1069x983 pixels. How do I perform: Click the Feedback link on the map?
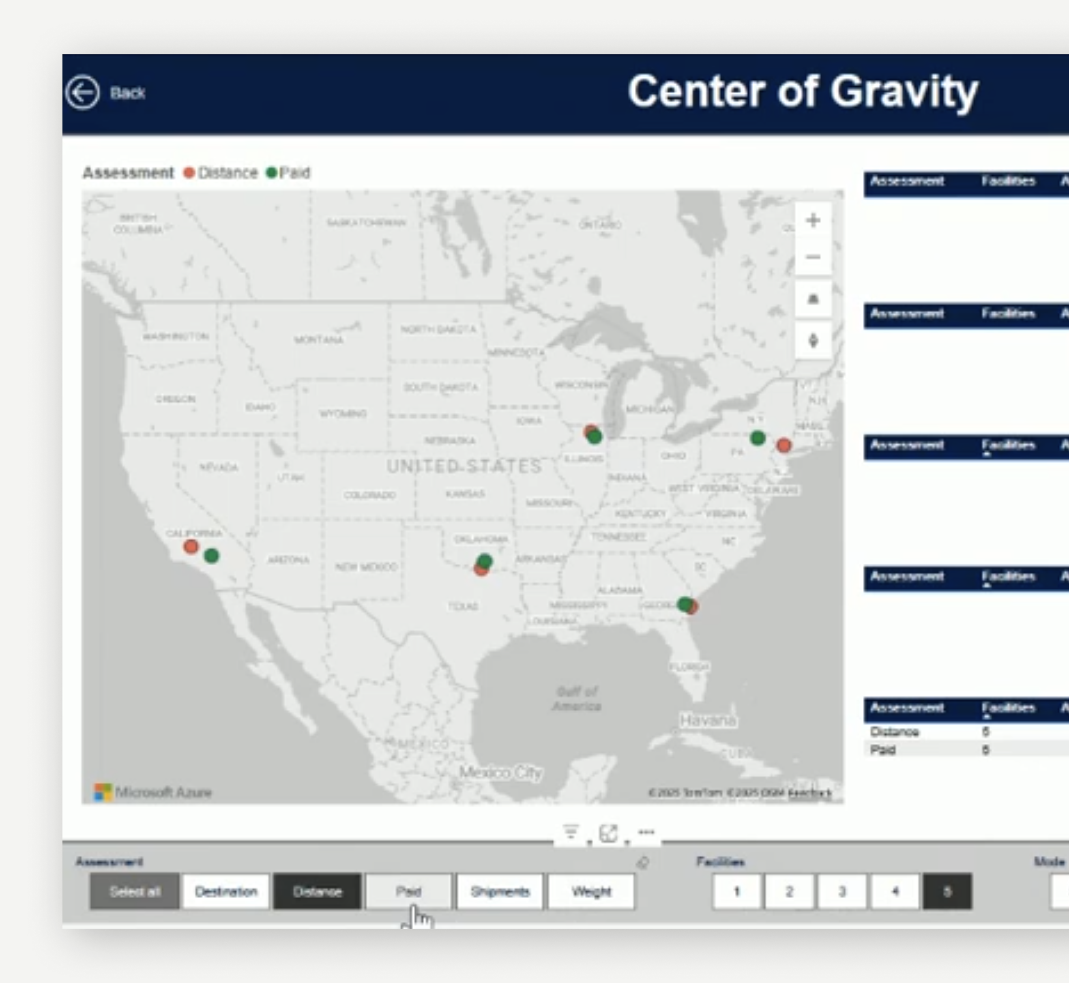tap(809, 793)
